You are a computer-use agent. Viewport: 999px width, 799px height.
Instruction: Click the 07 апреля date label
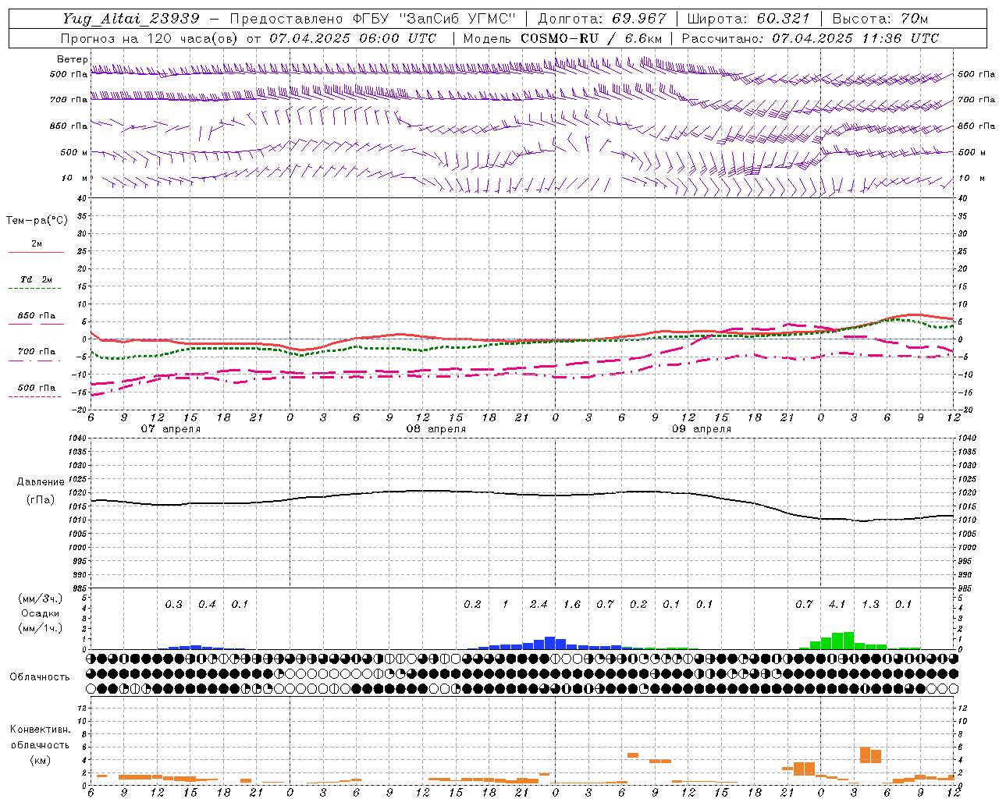click(171, 429)
